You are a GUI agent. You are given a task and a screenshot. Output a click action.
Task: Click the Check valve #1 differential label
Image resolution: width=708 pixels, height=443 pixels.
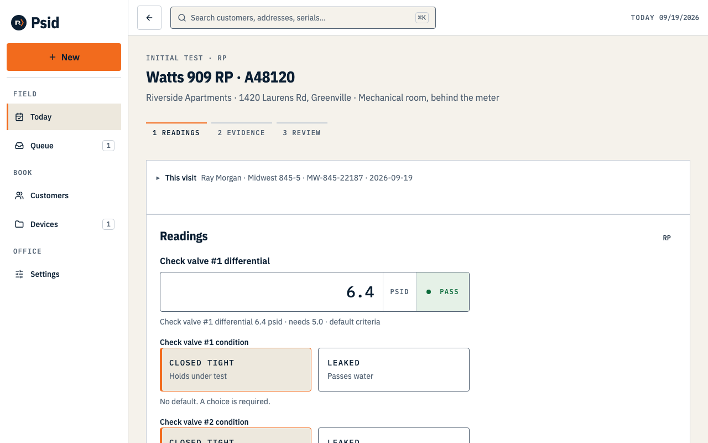point(215,261)
